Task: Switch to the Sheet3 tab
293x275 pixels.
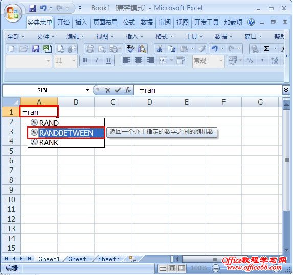Action: [109, 259]
